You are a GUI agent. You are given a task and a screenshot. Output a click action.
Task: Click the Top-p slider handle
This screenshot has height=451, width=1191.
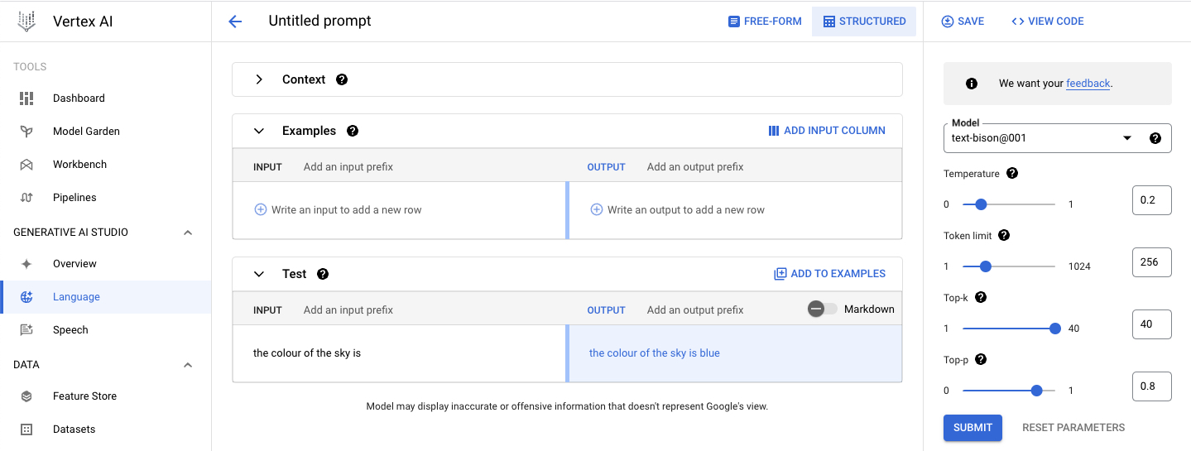coord(1036,391)
